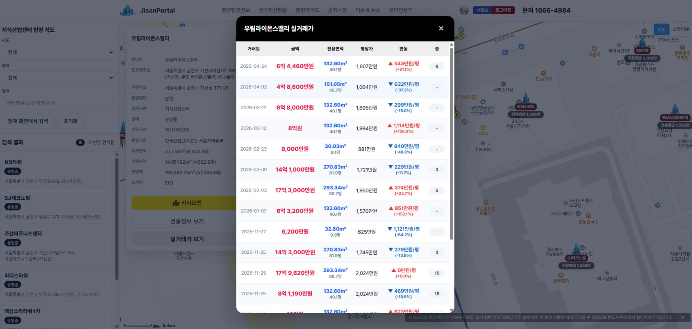Click the 올리브영 store icon on the map
This screenshot has height=329, width=692.
[x=474, y=97]
